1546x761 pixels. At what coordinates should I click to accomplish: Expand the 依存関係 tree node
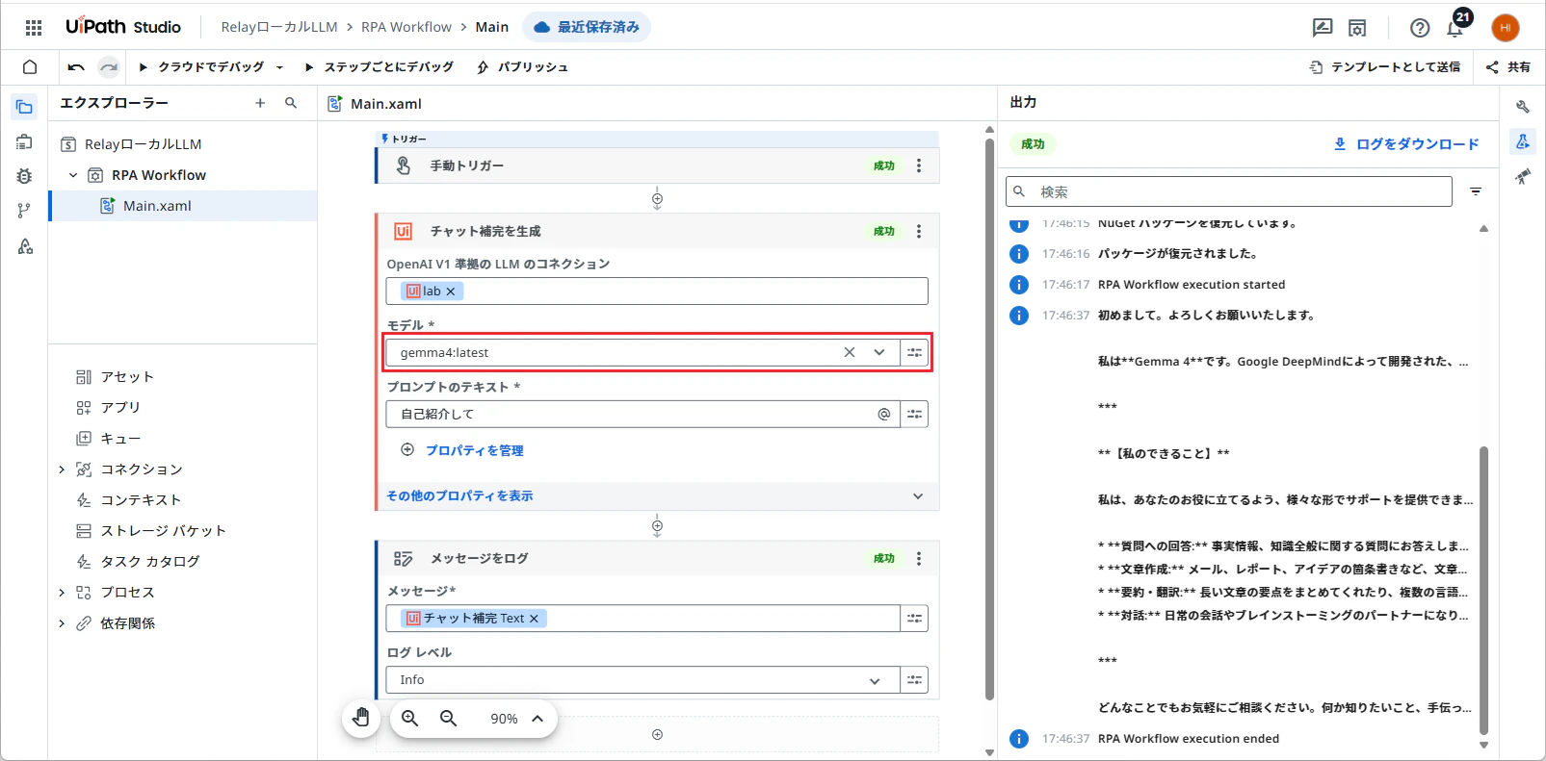62,623
